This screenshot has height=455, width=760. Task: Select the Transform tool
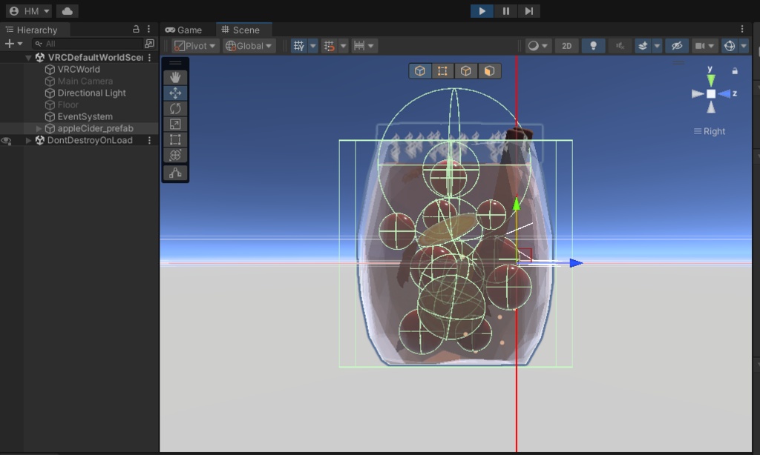175,155
